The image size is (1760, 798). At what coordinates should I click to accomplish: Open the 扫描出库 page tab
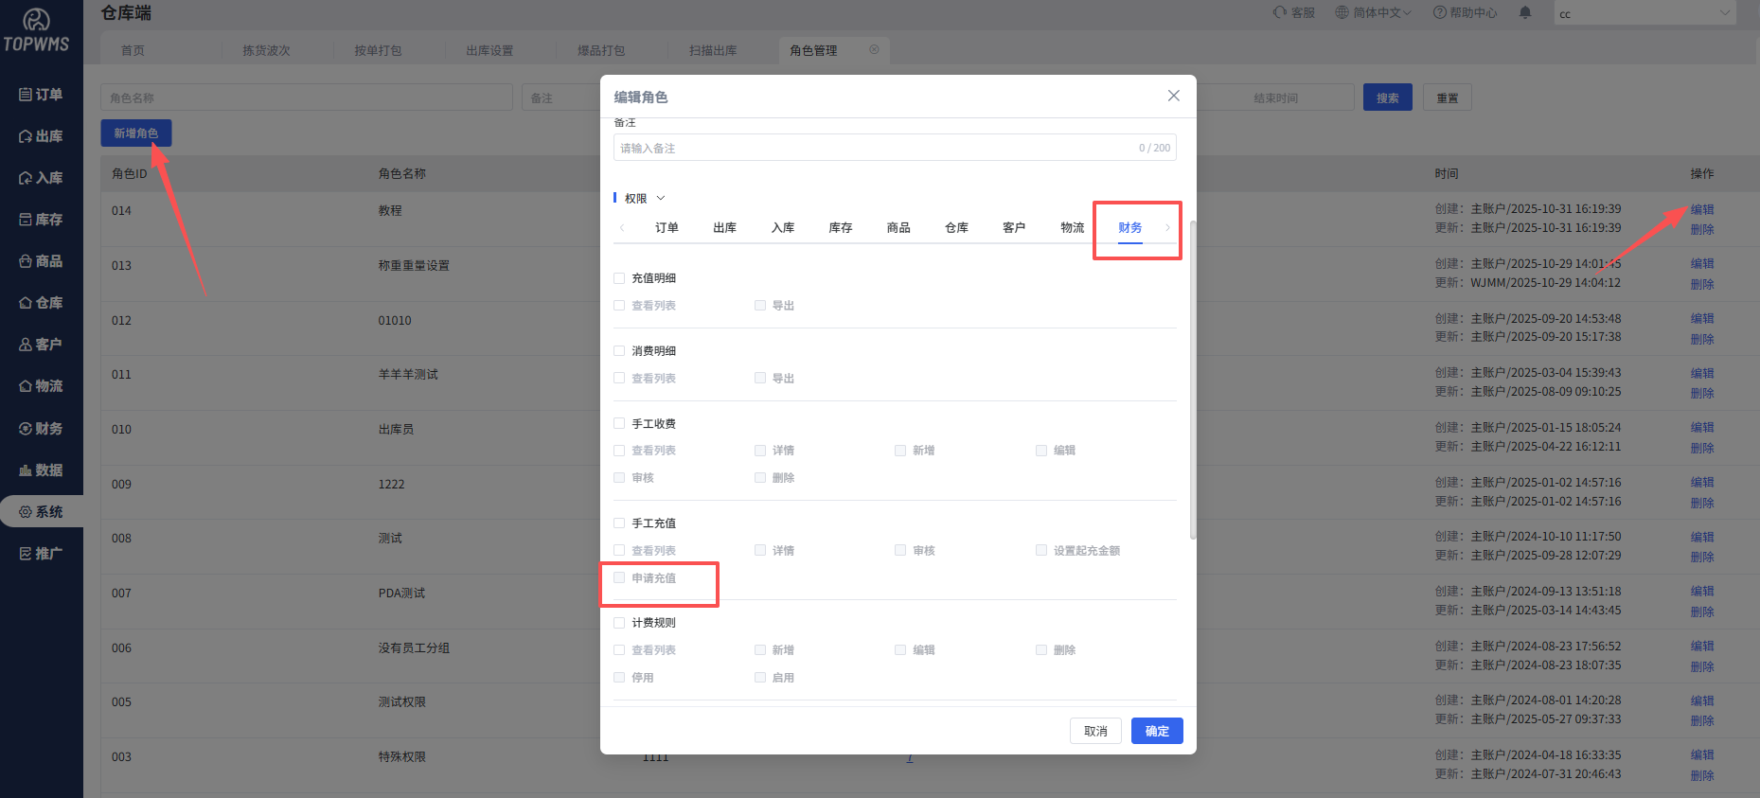(x=713, y=50)
